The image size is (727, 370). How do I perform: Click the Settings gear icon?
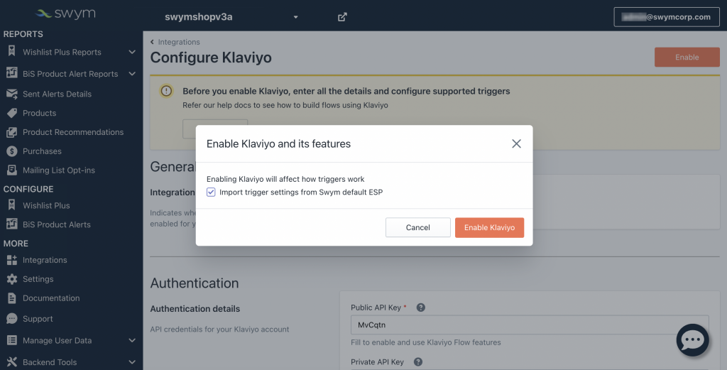11,279
